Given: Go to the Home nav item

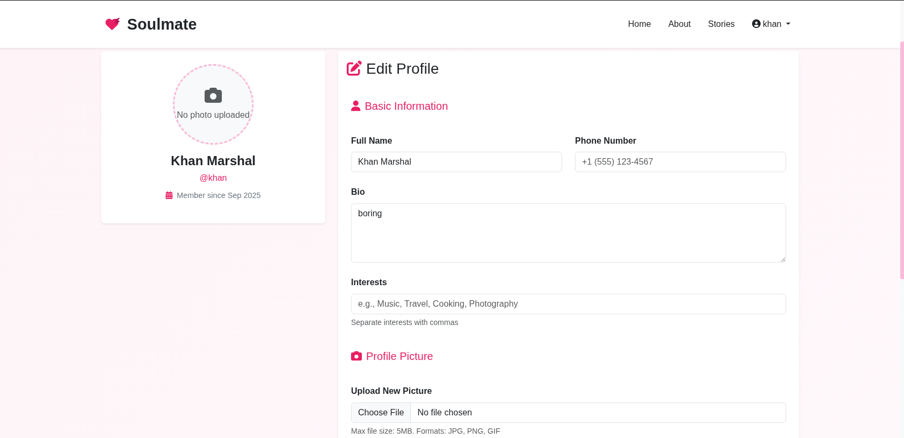Looking at the screenshot, I should (x=639, y=24).
